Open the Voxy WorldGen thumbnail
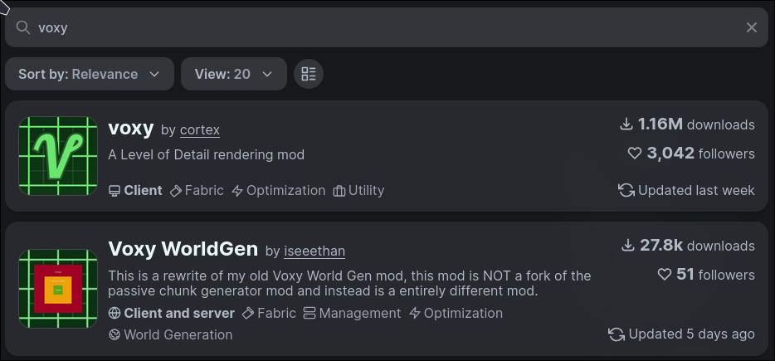The height and width of the screenshot is (361, 775). click(58, 289)
